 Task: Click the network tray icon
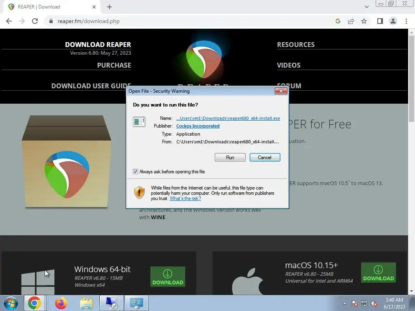point(364,303)
